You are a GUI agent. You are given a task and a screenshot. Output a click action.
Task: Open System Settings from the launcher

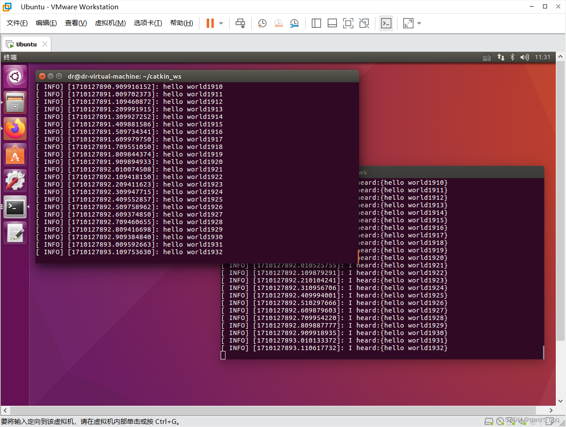coord(15,181)
